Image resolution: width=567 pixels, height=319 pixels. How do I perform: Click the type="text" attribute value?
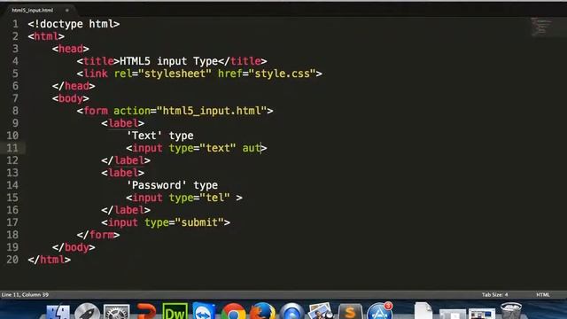click(x=218, y=148)
